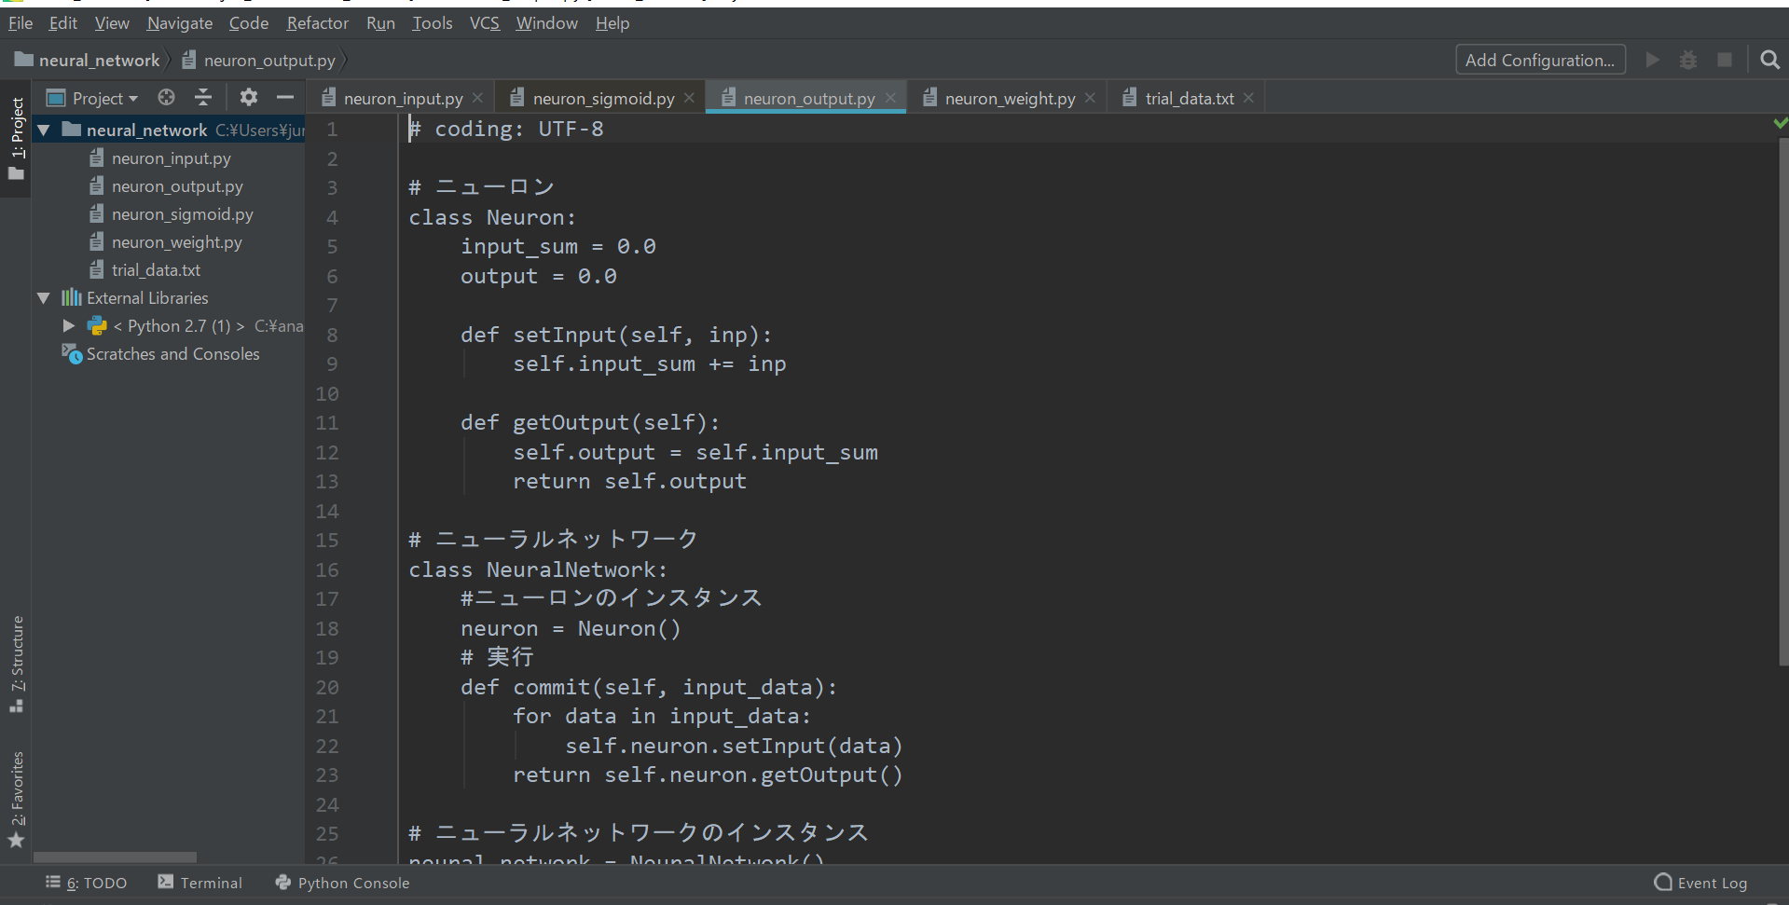Hide the Project tool window with minus icon
The height and width of the screenshot is (905, 1789).
pos(285,97)
